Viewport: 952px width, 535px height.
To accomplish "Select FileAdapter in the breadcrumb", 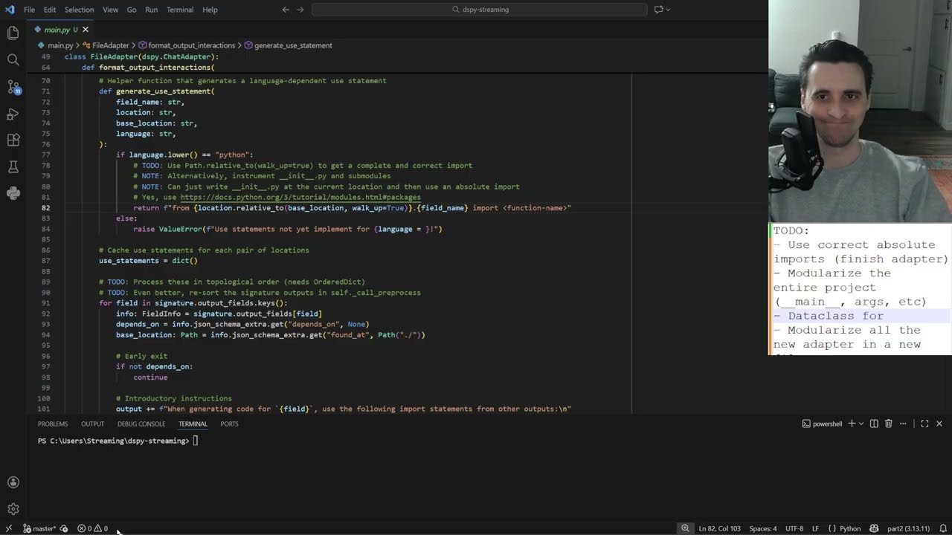I will 110,45.
